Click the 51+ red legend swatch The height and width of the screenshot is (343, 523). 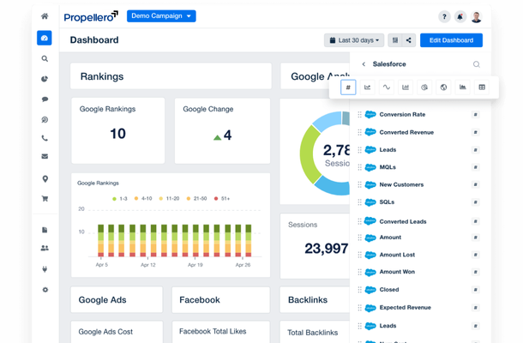tap(216, 198)
